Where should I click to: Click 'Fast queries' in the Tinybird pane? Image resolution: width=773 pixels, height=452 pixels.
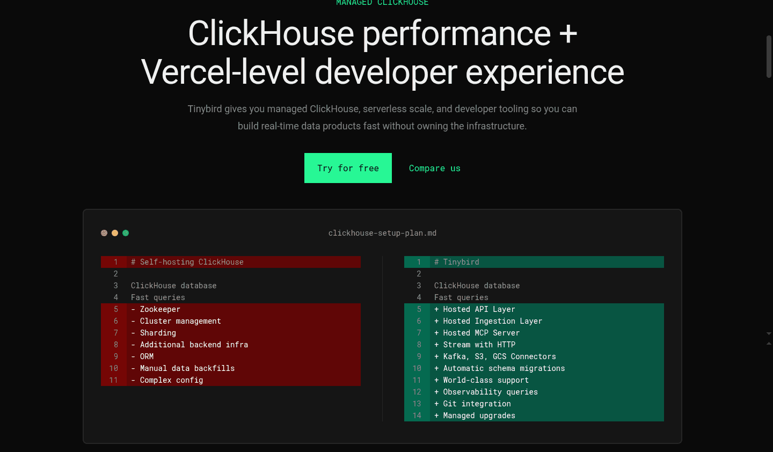point(461,297)
